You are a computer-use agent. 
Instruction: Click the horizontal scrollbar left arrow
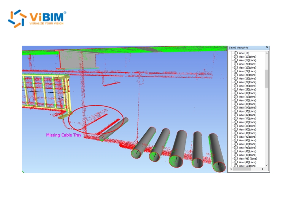231,169
